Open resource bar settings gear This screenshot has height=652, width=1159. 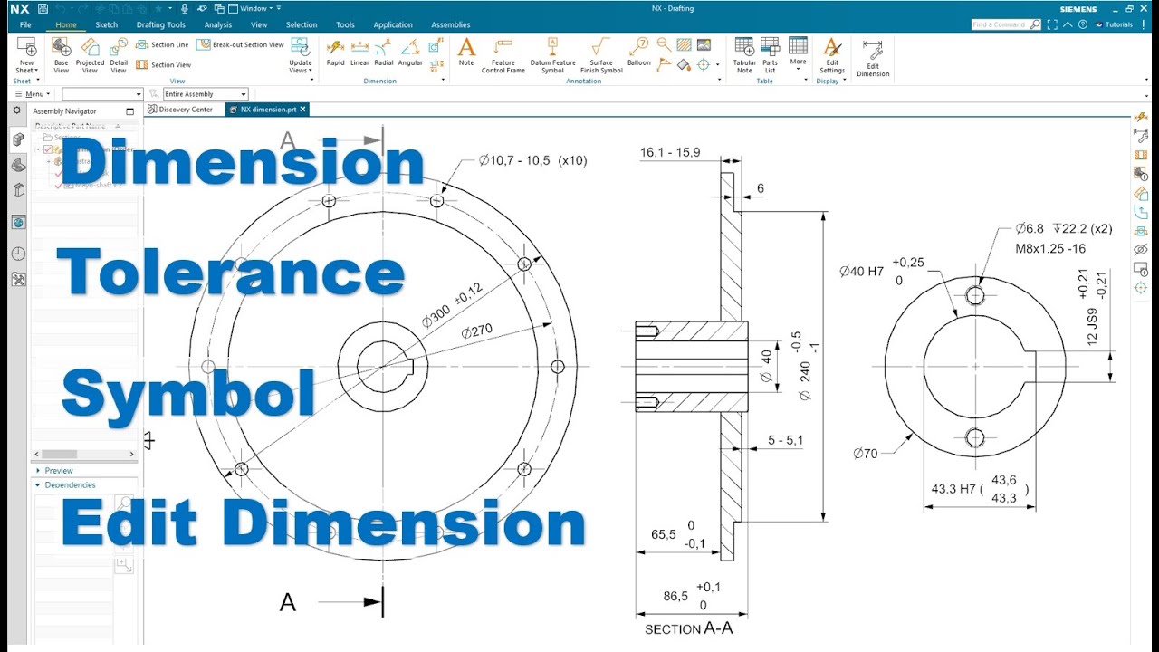[16, 110]
